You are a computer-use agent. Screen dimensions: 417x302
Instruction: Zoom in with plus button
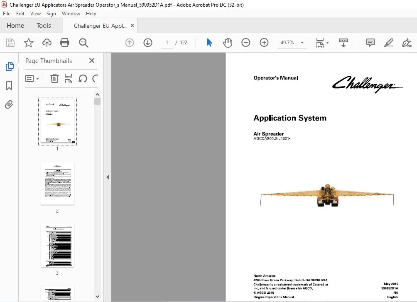pos(264,43)
